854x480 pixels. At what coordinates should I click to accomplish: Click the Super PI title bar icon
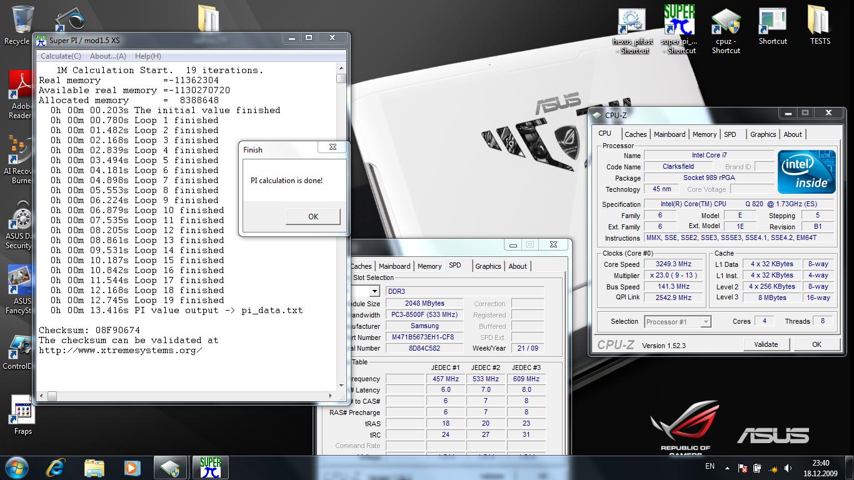point(41,40)
